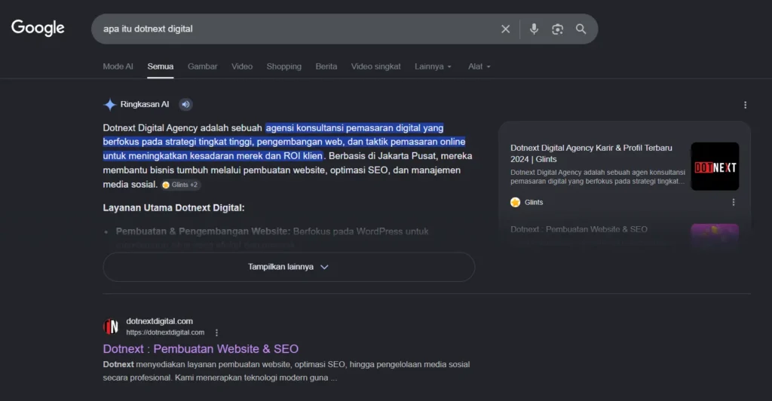This screenshot has width=772, height=401.
Task: Expand summary with Tampilkan lainnya
Action: [x=289, y=267]
